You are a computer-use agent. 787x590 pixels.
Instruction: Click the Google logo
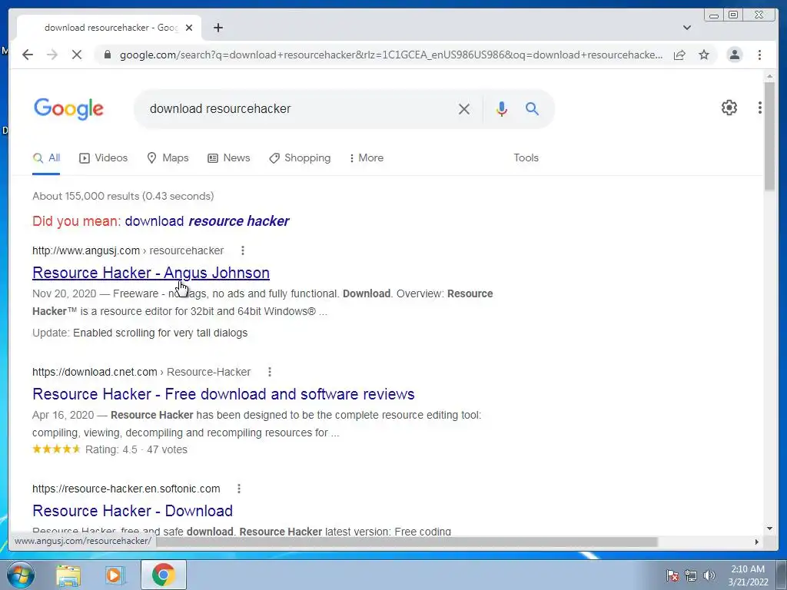(68, 109)
